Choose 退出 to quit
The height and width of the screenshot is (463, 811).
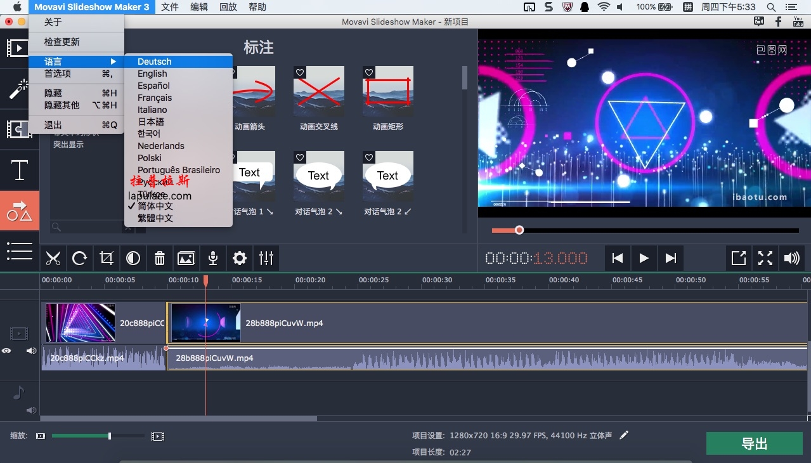point(76,125)
